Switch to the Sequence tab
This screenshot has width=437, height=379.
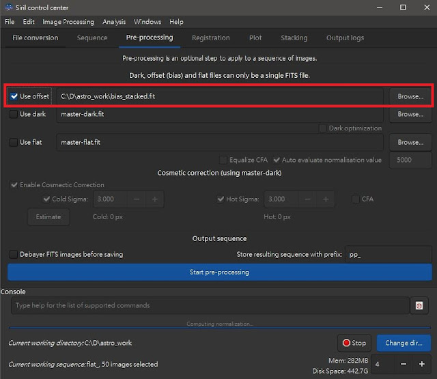[x=92, y=38]
